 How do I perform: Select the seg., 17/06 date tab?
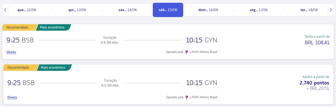(x=259, y=10)
